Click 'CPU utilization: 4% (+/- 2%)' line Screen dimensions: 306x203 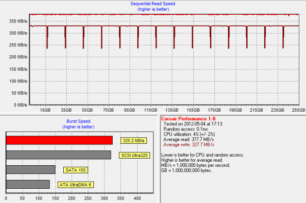coord(189,134)
